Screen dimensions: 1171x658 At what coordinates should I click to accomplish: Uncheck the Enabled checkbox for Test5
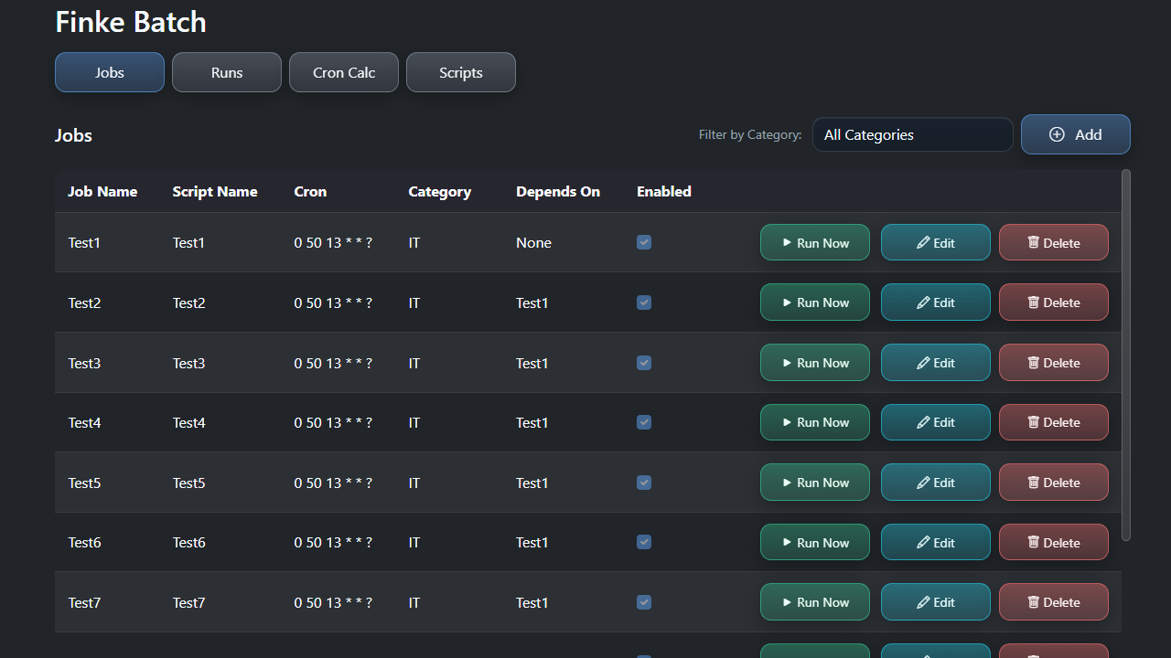tap(644, 483)
